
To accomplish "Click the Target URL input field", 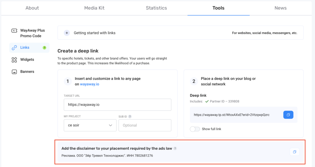I will coord(117,105).
